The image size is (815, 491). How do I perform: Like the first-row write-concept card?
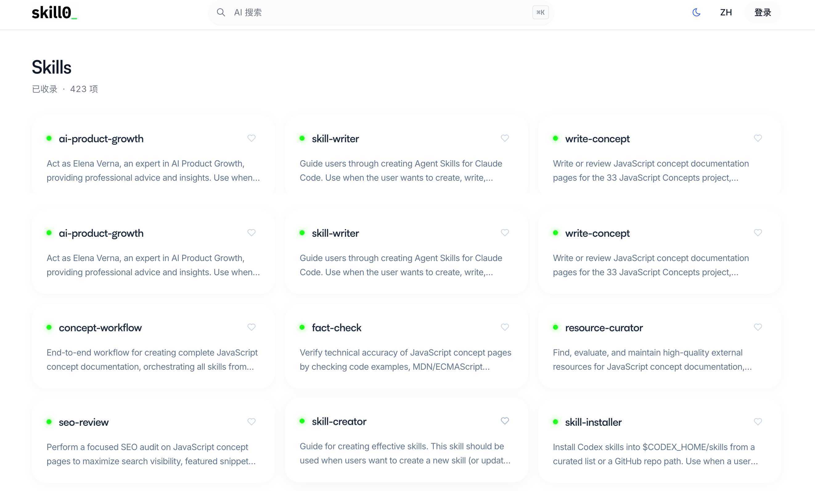coord(757,138)
